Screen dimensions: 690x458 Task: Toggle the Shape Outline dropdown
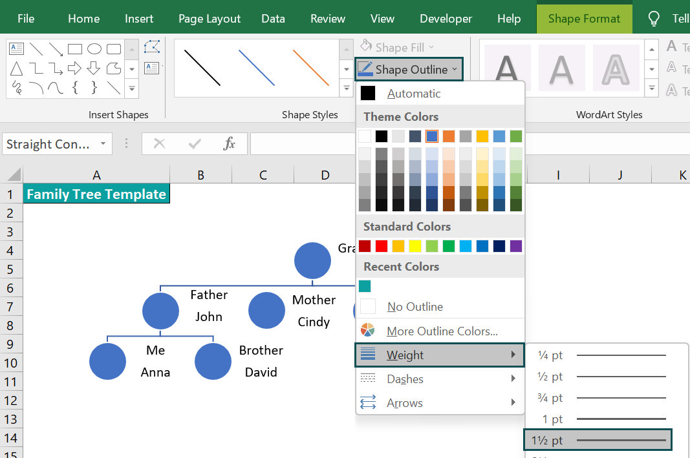click(x=409, y=69)
